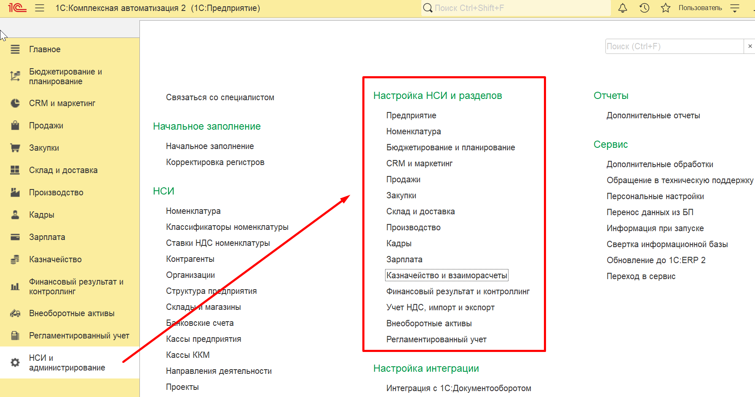Click the НСИ и администрирование gear icon
755x397 pixels.
click(x=15, y=362)
